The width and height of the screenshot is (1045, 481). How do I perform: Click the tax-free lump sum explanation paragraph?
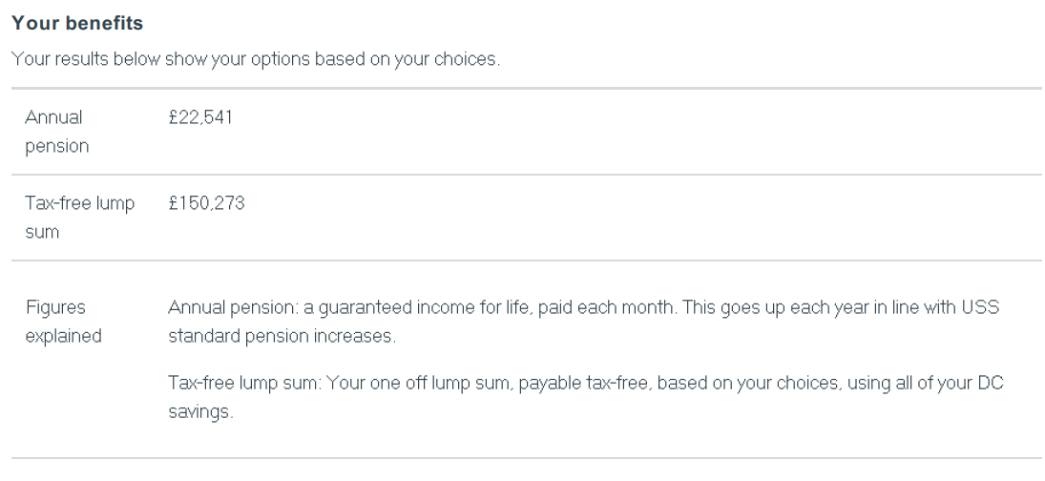(586, 398)
